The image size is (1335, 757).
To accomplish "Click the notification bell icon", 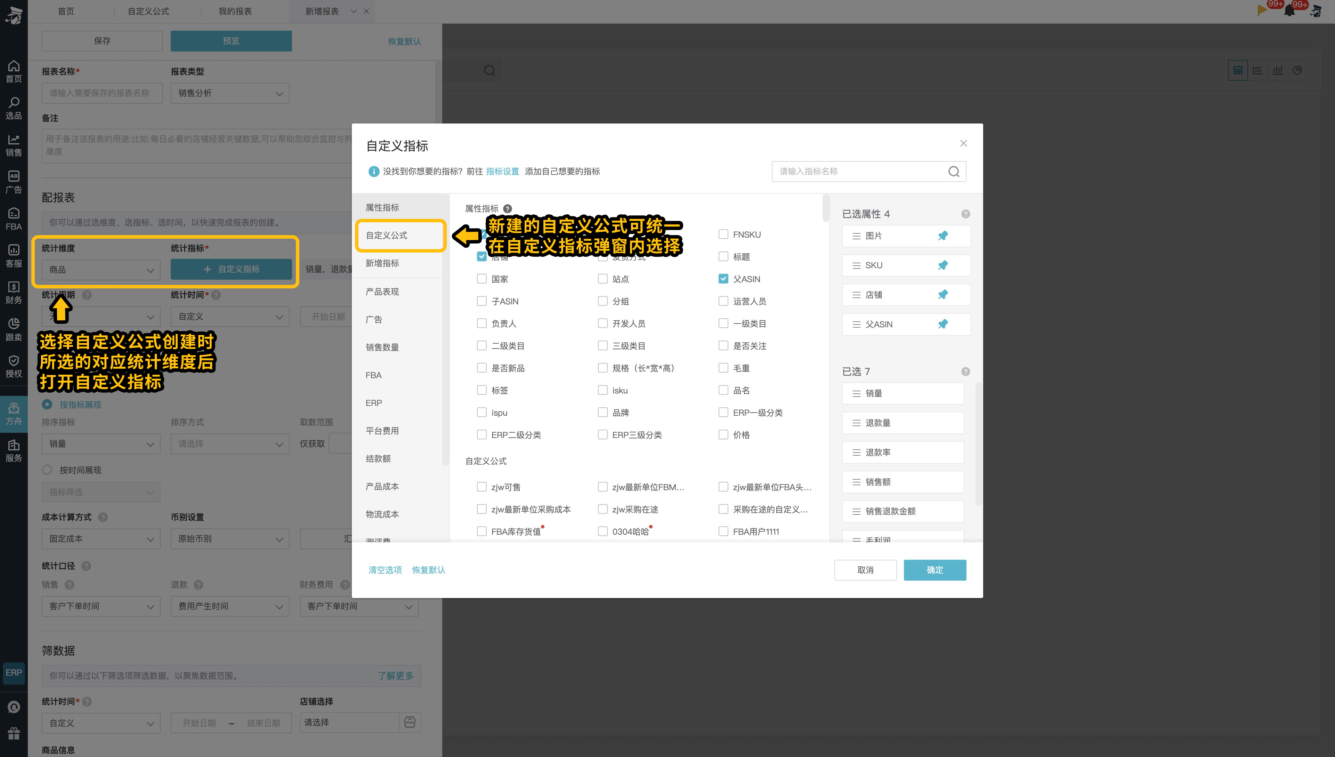I will (x=1290, y=10).
